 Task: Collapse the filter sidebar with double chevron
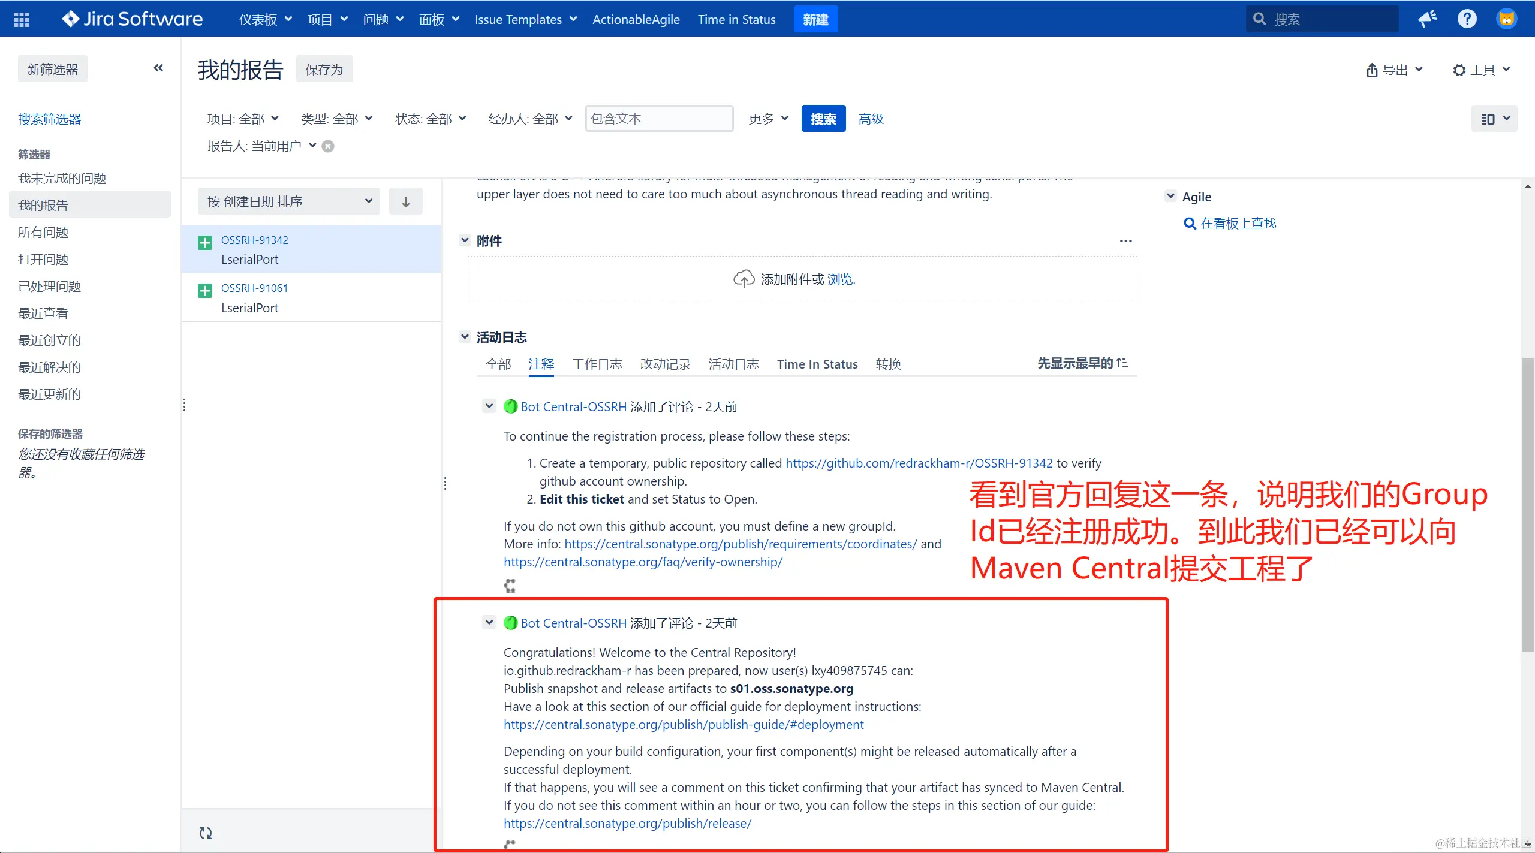(158, 68)
